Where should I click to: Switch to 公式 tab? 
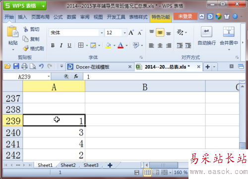point(58,17)
